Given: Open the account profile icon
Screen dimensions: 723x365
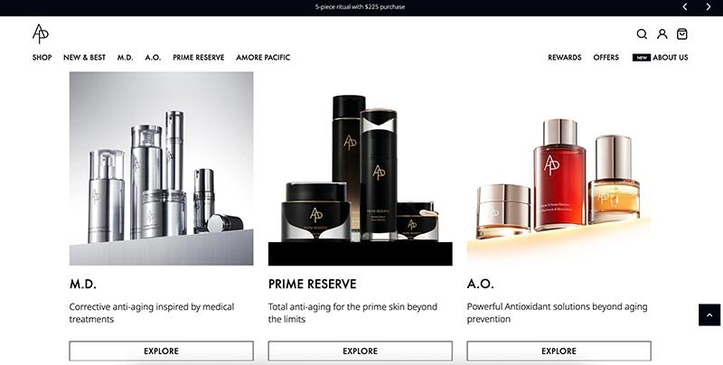Looking at the screenshot, I should (662, 34).
